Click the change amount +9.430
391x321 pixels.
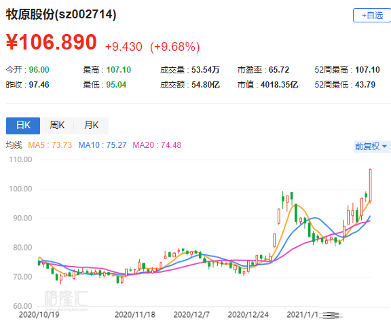[x=124, y=47]
